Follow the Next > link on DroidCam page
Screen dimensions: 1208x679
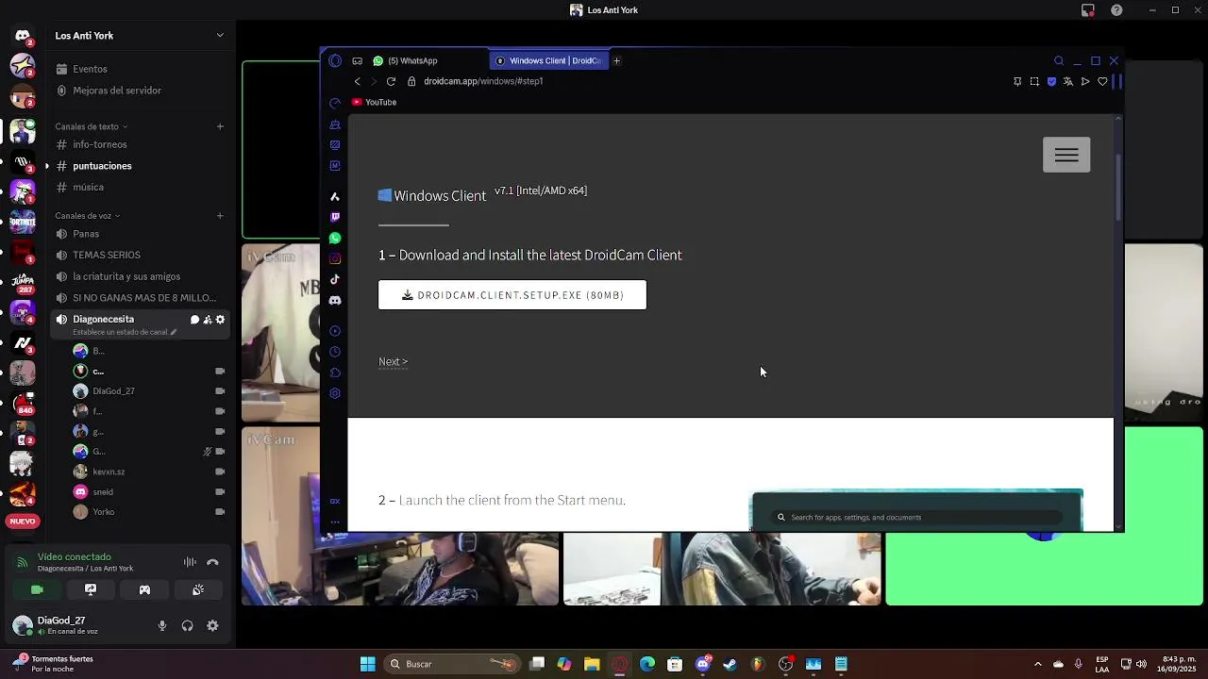(x=393, y=361)
